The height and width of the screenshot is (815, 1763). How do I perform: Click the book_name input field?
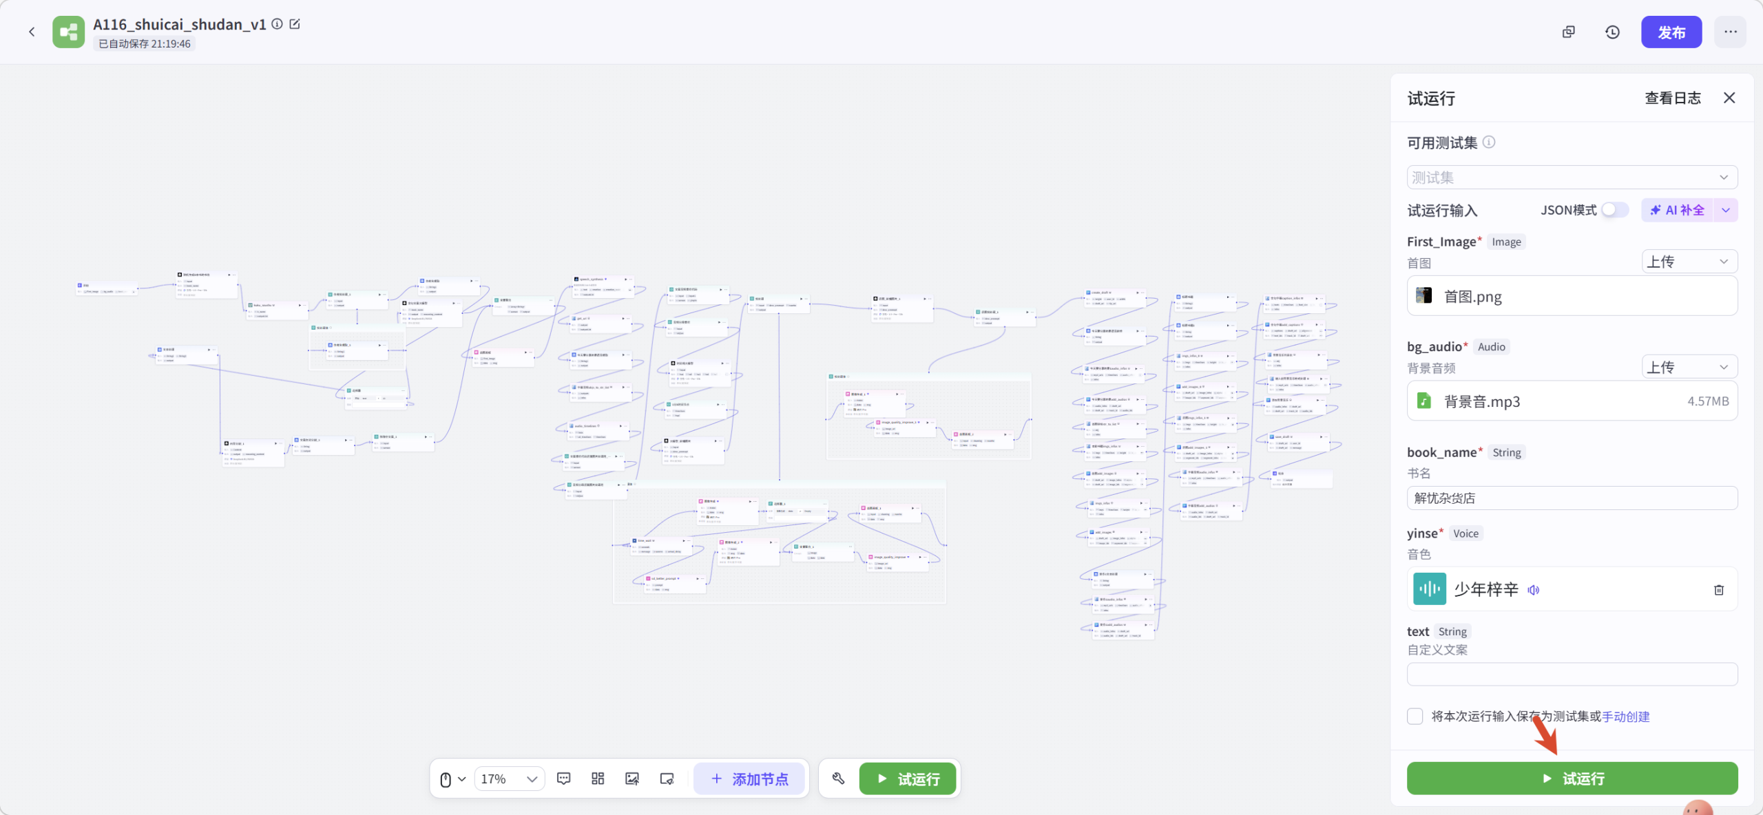click(x=1572, y=498)
